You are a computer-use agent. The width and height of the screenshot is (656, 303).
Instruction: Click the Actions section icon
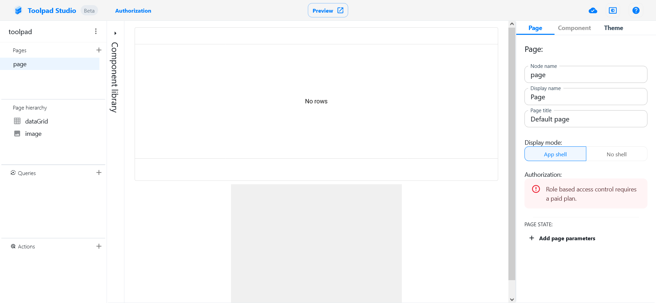pyautogui.click(x=13, y=246)
